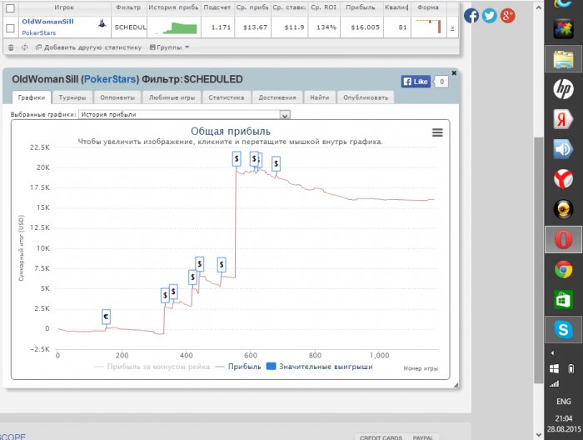This screenshot has height=440, width=583.
Task: Switch to 'Опубликовать' tab
Action: [x=366, y=97]
